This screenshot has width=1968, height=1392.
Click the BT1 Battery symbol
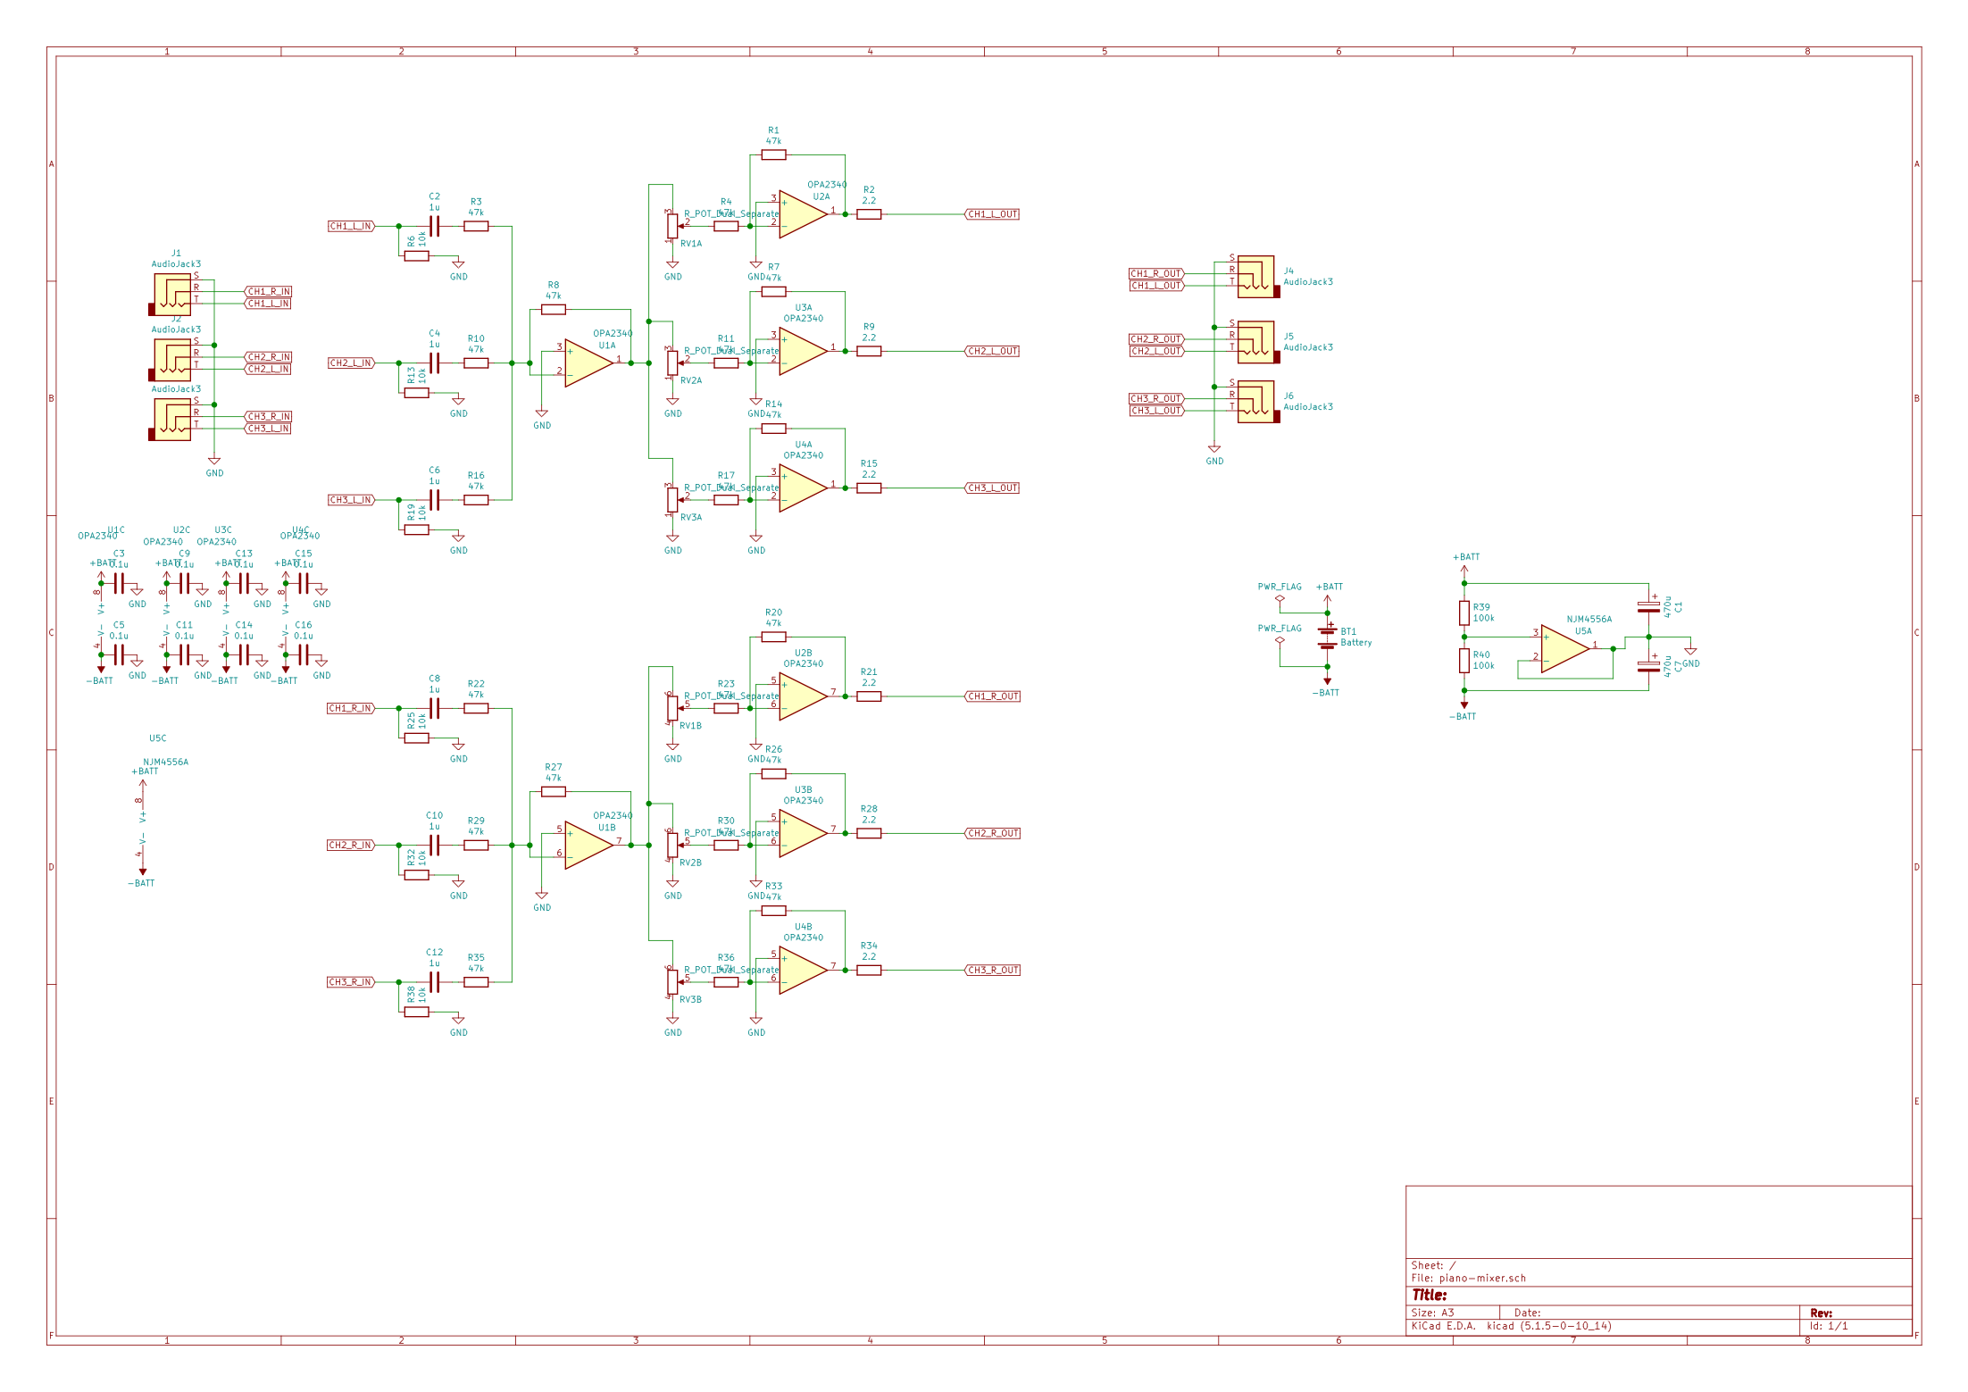1327,637
